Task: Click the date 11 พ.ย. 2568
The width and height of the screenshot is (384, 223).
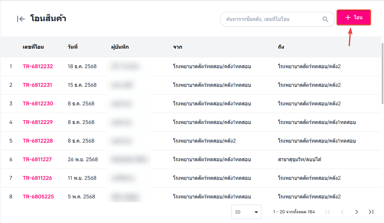Action: point(82,178)
